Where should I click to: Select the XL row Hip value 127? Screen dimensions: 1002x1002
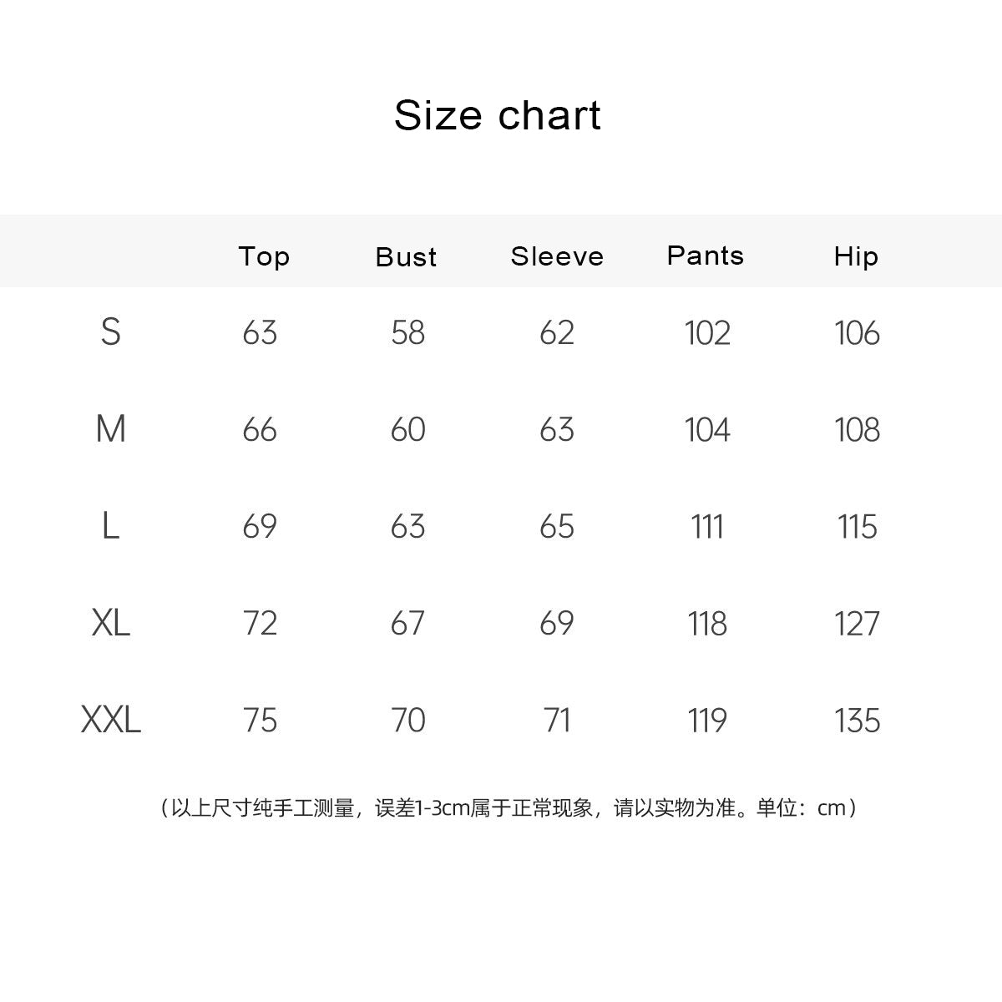pos(857,624)
